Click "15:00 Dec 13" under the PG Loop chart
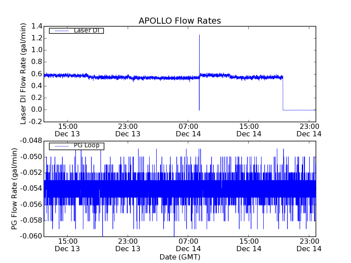The image size is (351, 263). [x=68, y=245]
